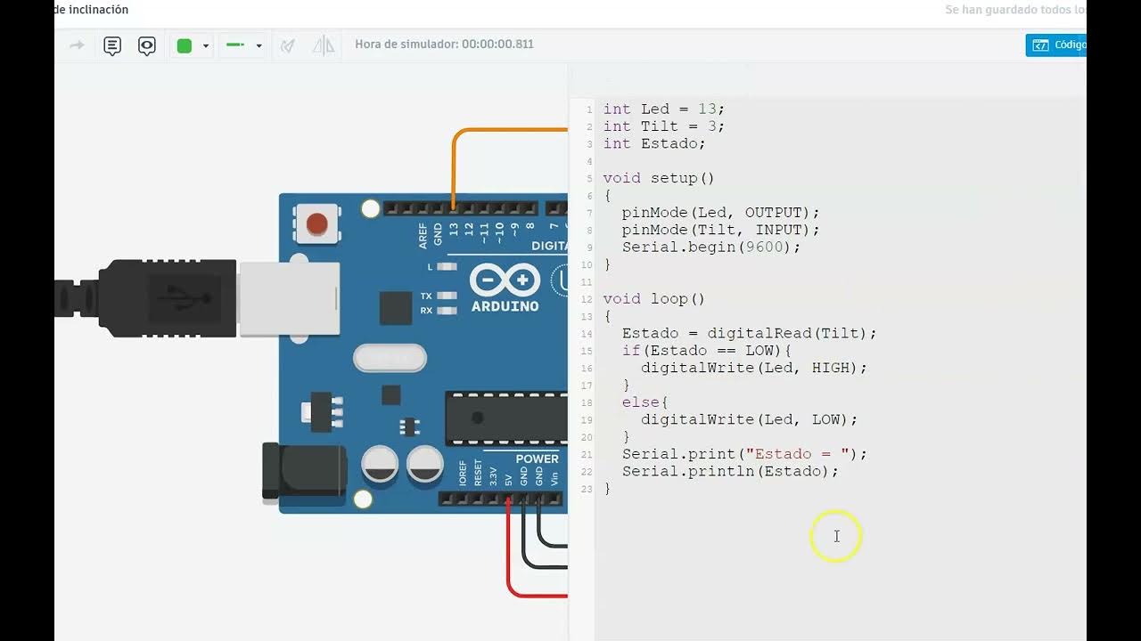Click the black DC power jack
Screen dimensions: 1141x641
[x=304, y=471]
